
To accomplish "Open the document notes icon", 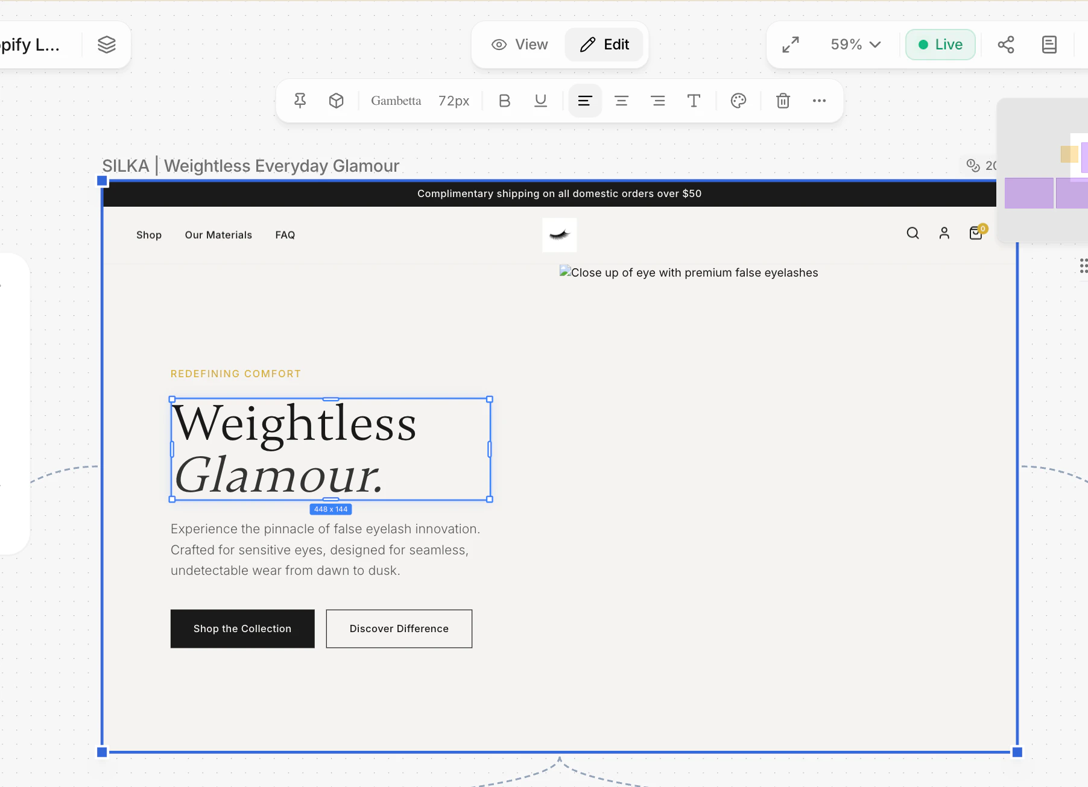I will pyautogui.click(x=1049, y=45).
